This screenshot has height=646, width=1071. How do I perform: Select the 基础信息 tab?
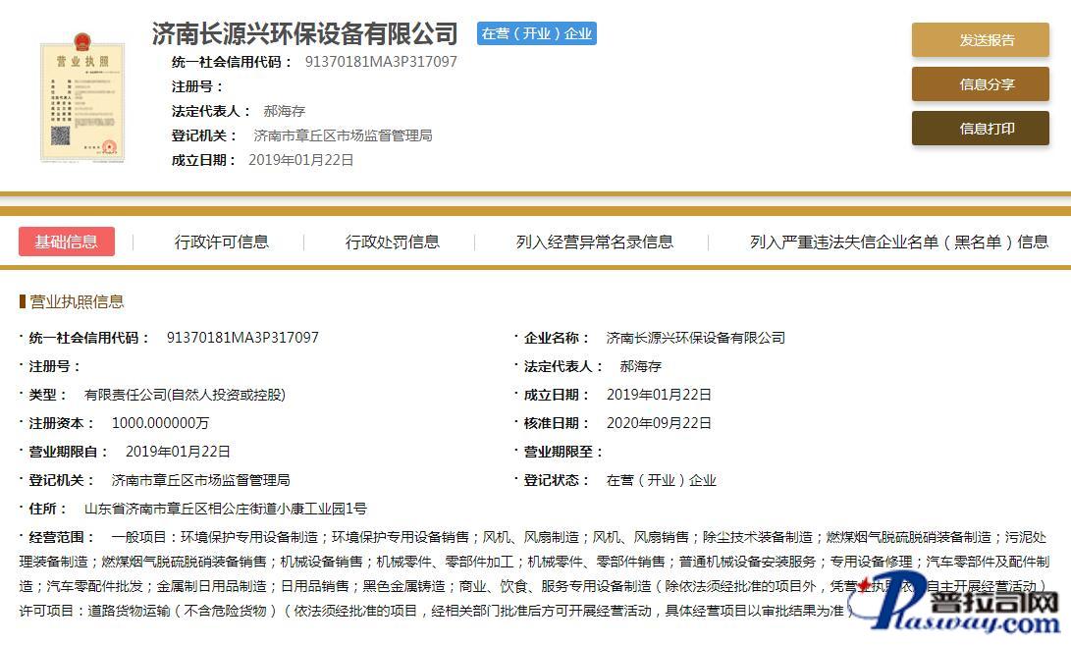(x=67, y=242)
